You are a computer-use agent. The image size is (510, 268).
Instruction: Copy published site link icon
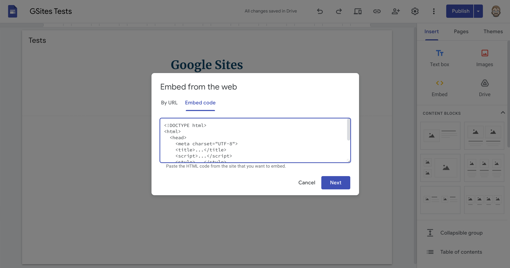(377, 11)
